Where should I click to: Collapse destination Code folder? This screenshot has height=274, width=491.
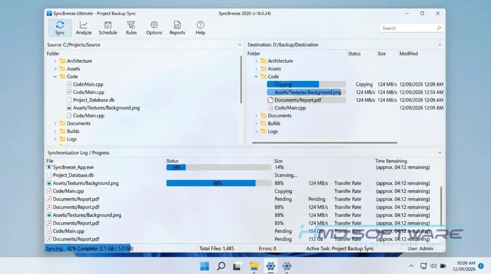click(x=256, y=77)
